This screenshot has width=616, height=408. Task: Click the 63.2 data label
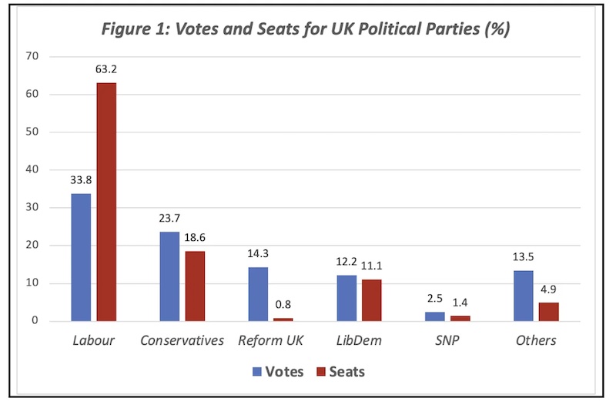(x=106, y=69)
